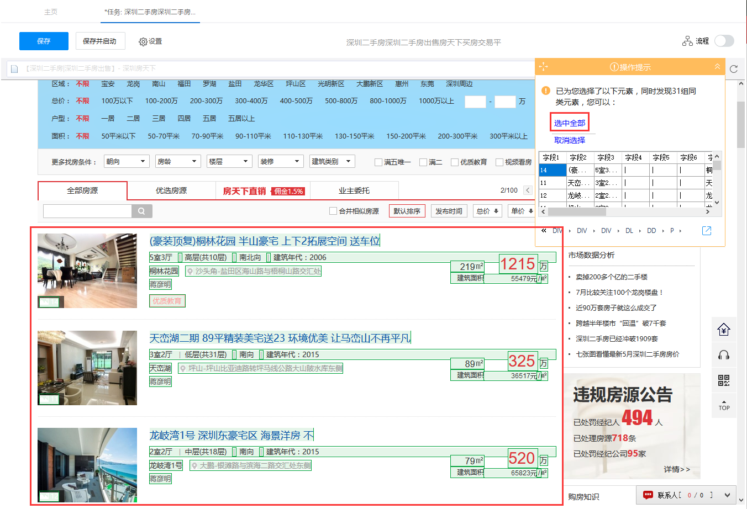747x509 pixels.
Task: Select 200-300万 price filter
Action: tap(206, 101)
